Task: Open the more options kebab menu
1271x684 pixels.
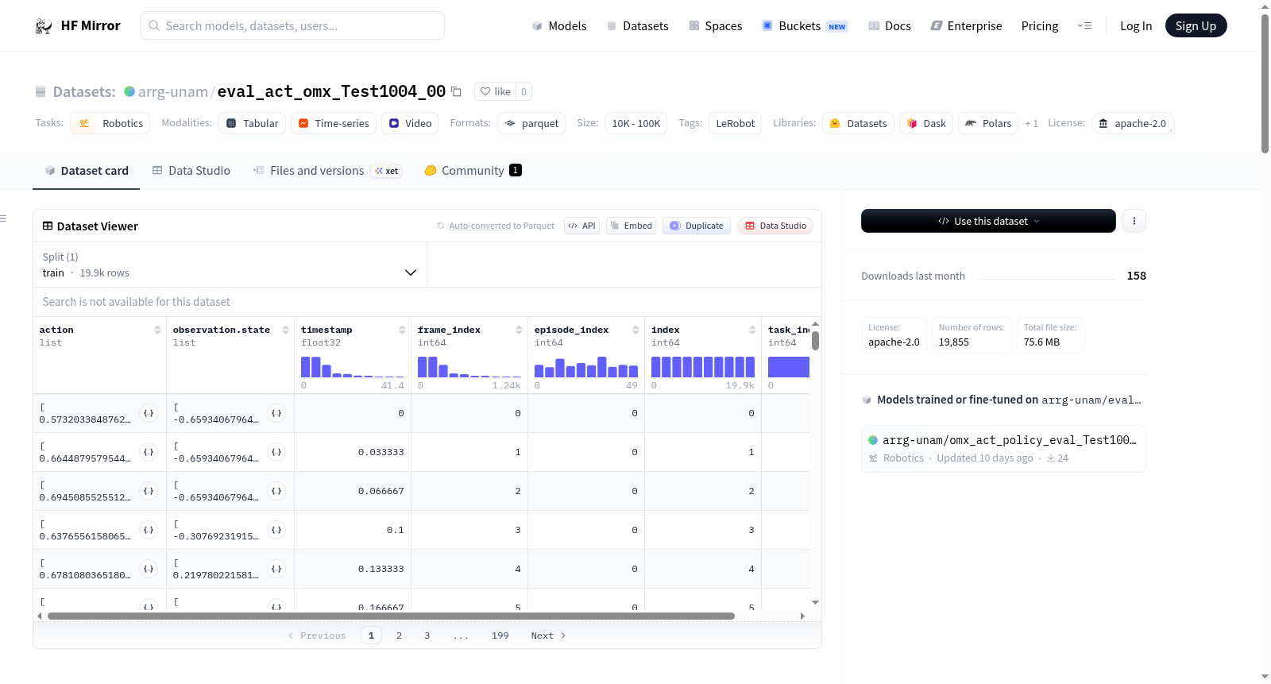Action: pyautogui.click(x=1134, y=221)
